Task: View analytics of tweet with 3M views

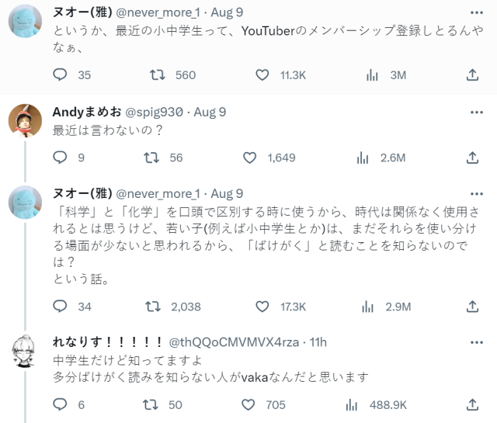Action: (372, 75)
